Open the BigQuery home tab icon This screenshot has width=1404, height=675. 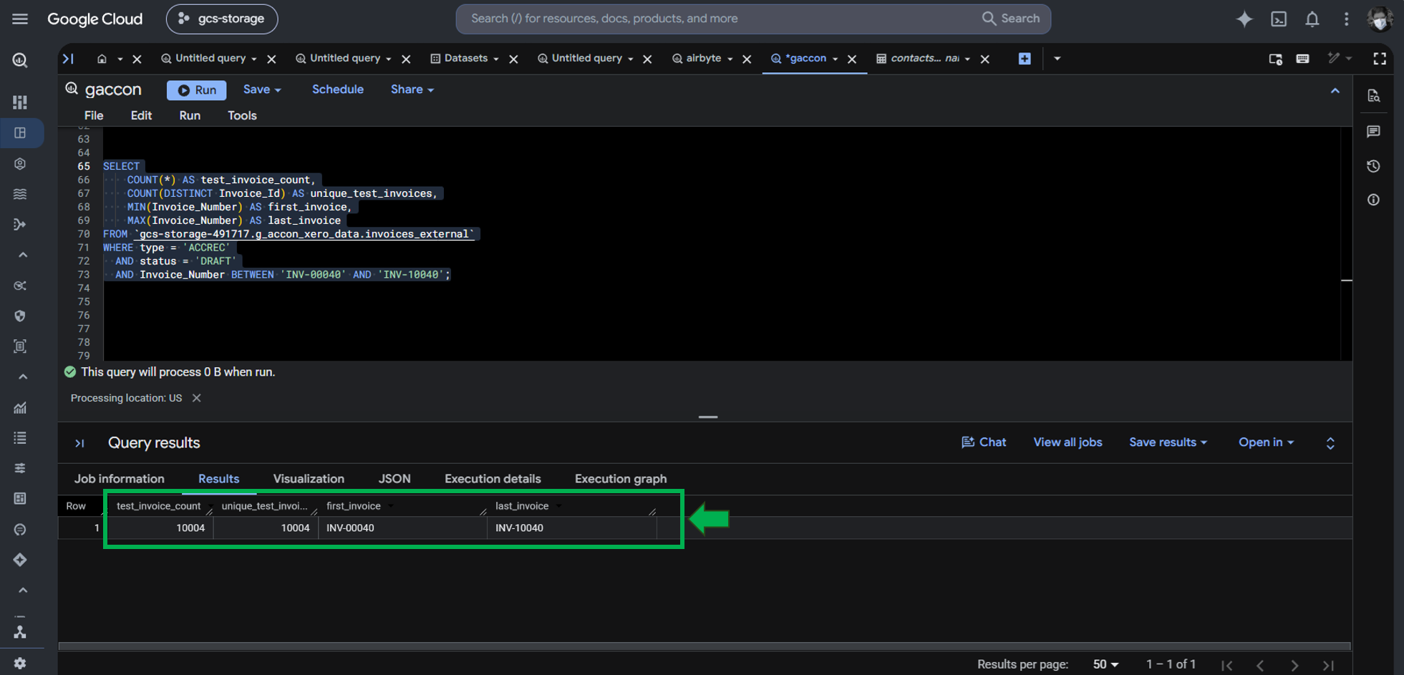pos(102,59)
